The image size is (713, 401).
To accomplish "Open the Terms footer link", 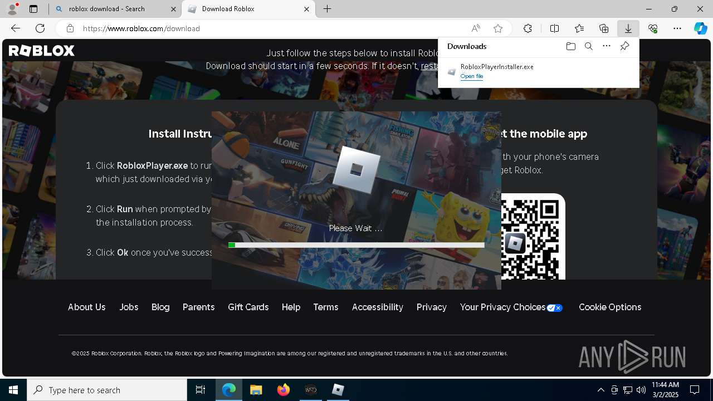I will [326, 307].
